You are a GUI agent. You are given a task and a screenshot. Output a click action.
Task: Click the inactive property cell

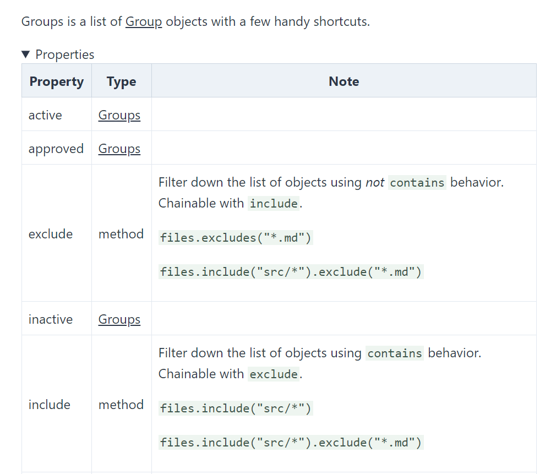50,319
